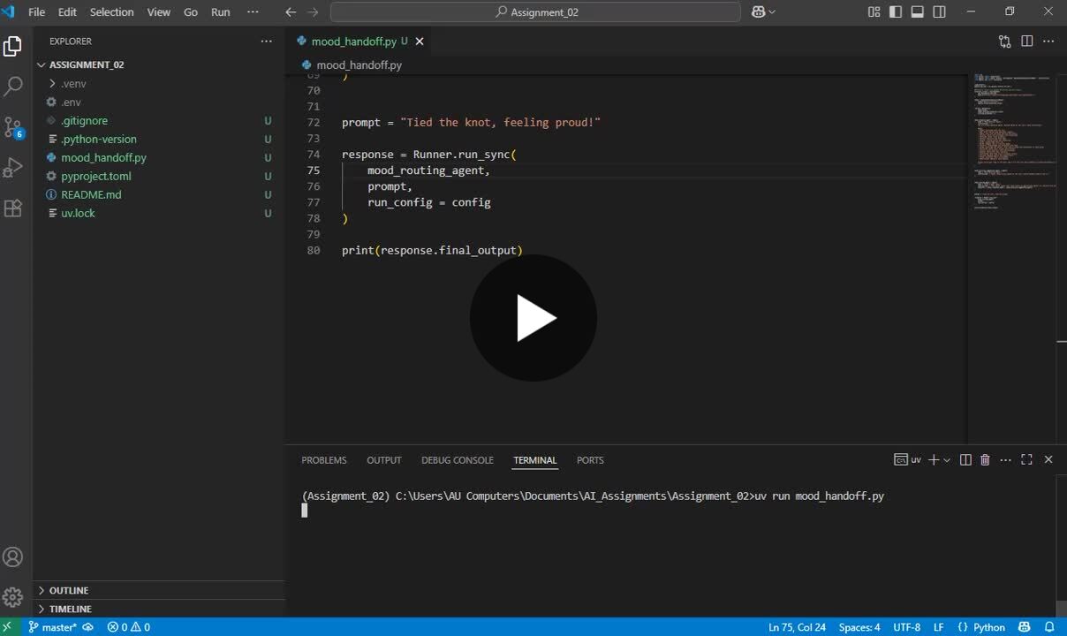Click Spaces: 4 indentation setting
The width and height of the screenshot is (1067, 636).
pos(859,627)
